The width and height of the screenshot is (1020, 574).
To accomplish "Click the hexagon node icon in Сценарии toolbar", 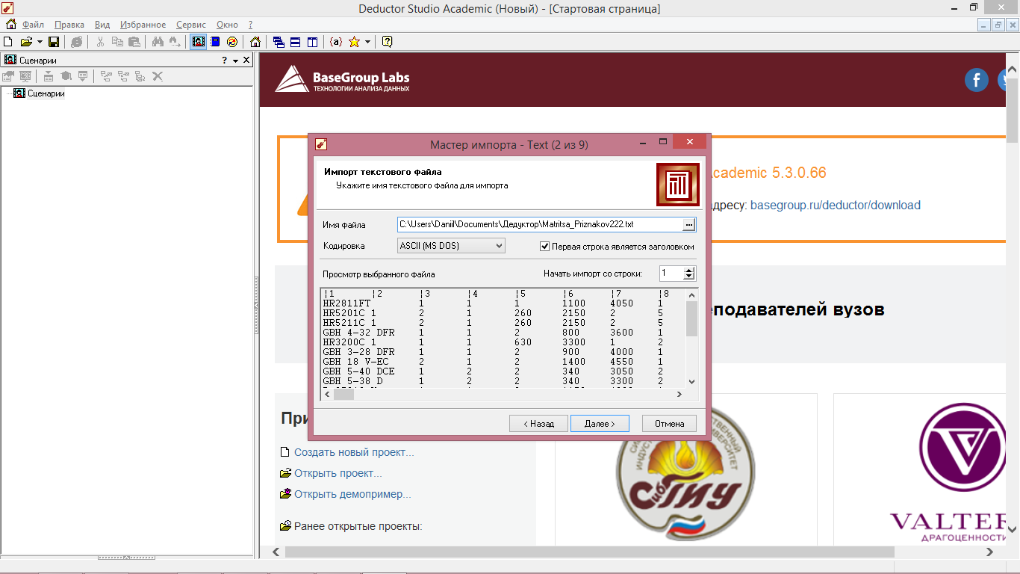I will pyautogui.click(x=66, y=76).
